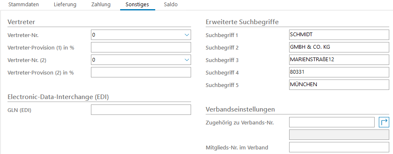Viewport: 393px width, 154px height.
Task: Select the Suchbegriff 5 field MÜNCHEN
Action: 339,85
